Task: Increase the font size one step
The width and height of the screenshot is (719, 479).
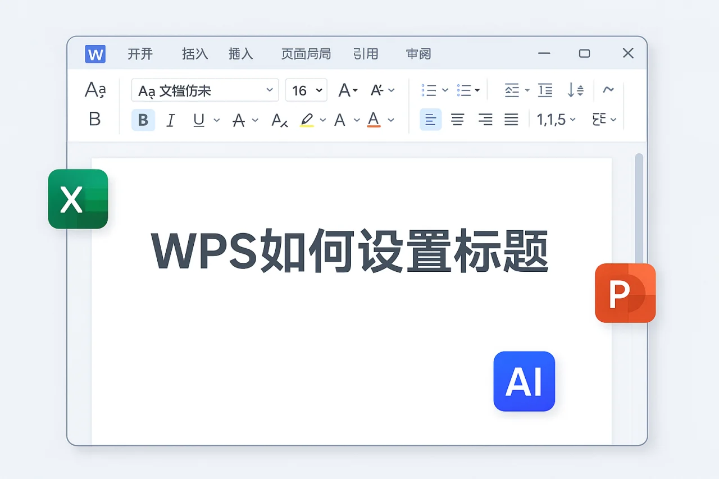Action: point(344,90)
